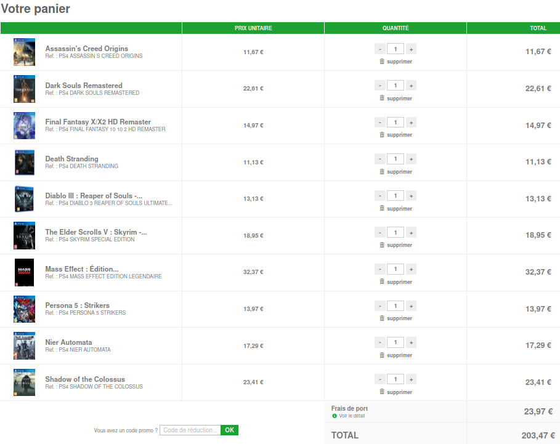Decrease quantity of Shadow of the Colossus
Viewport: 560px width, 444px height.
click(380, 379)
